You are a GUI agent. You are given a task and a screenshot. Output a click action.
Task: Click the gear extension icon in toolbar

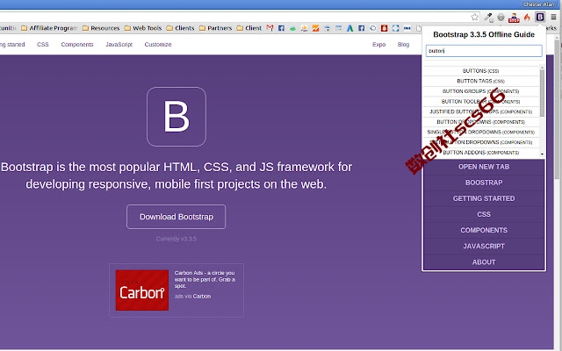[x=501, y=17]
